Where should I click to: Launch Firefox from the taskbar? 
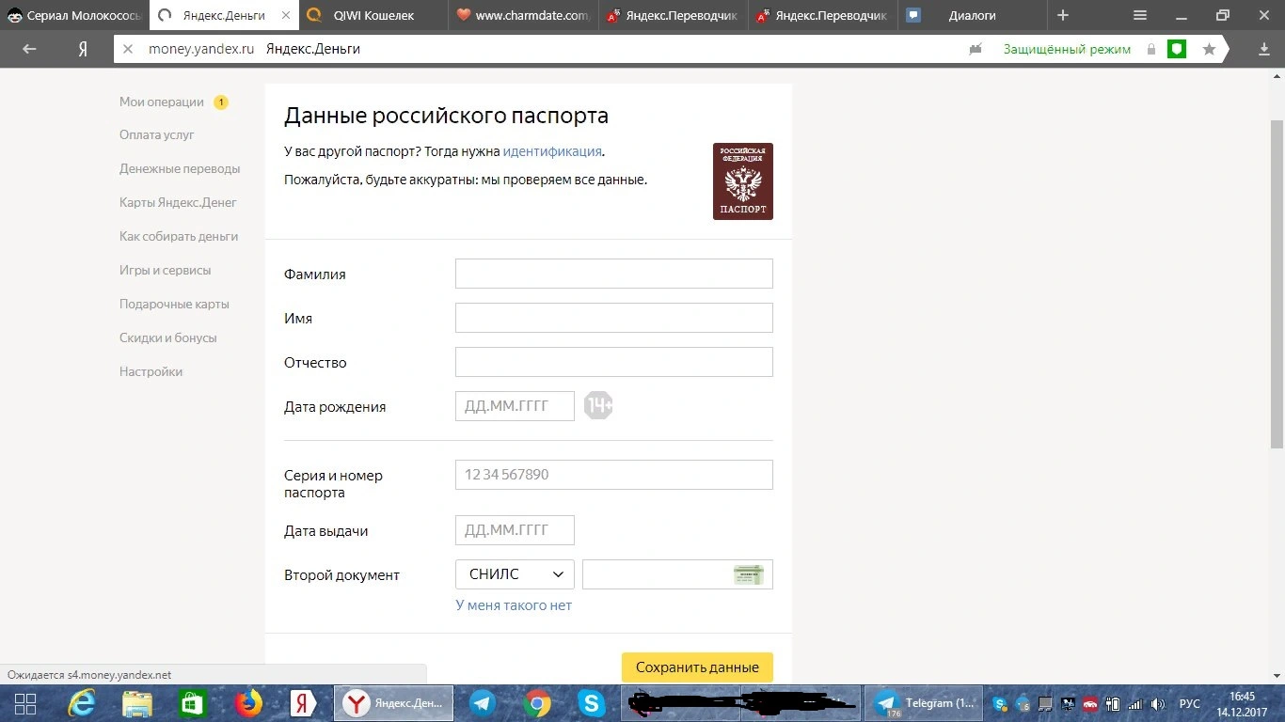[248, 703]
